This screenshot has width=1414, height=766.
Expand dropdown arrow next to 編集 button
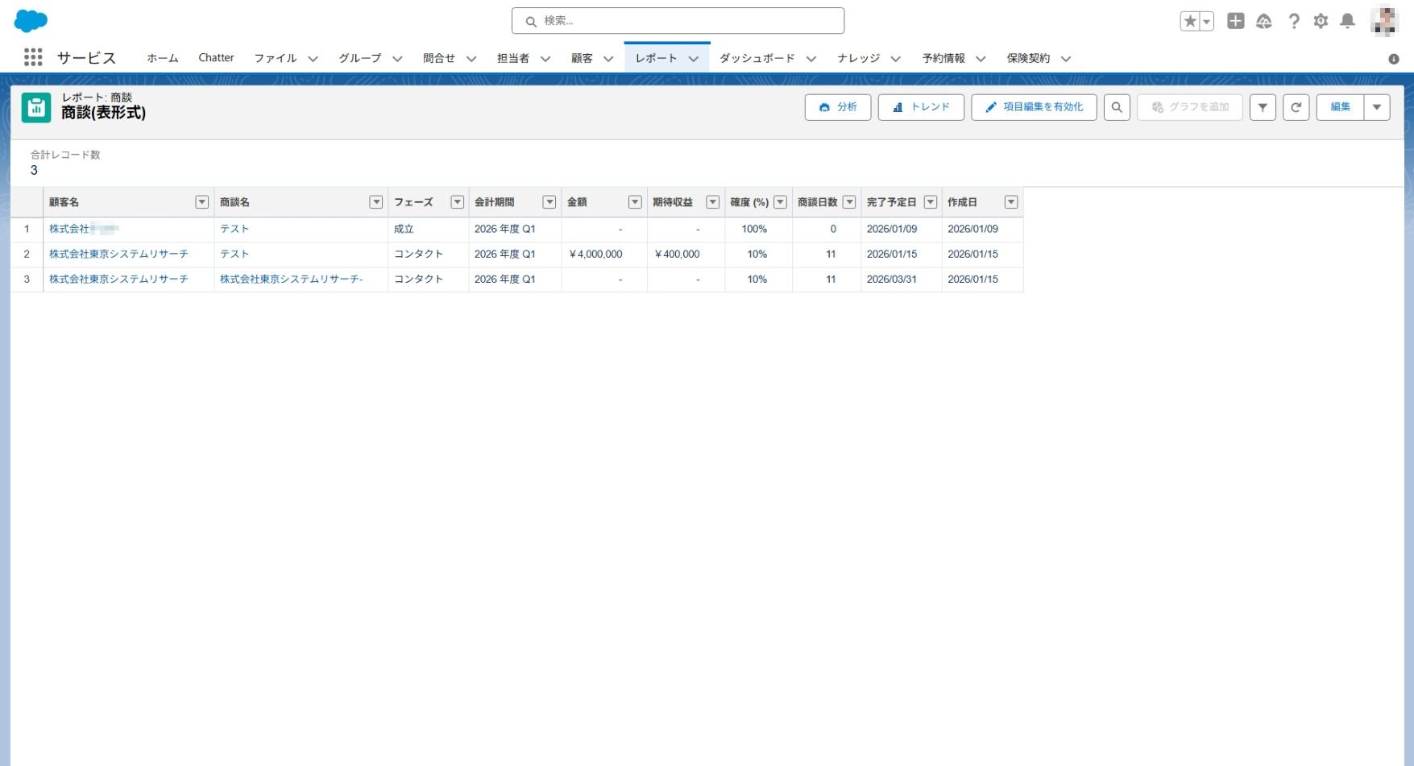click(1377, 107)
